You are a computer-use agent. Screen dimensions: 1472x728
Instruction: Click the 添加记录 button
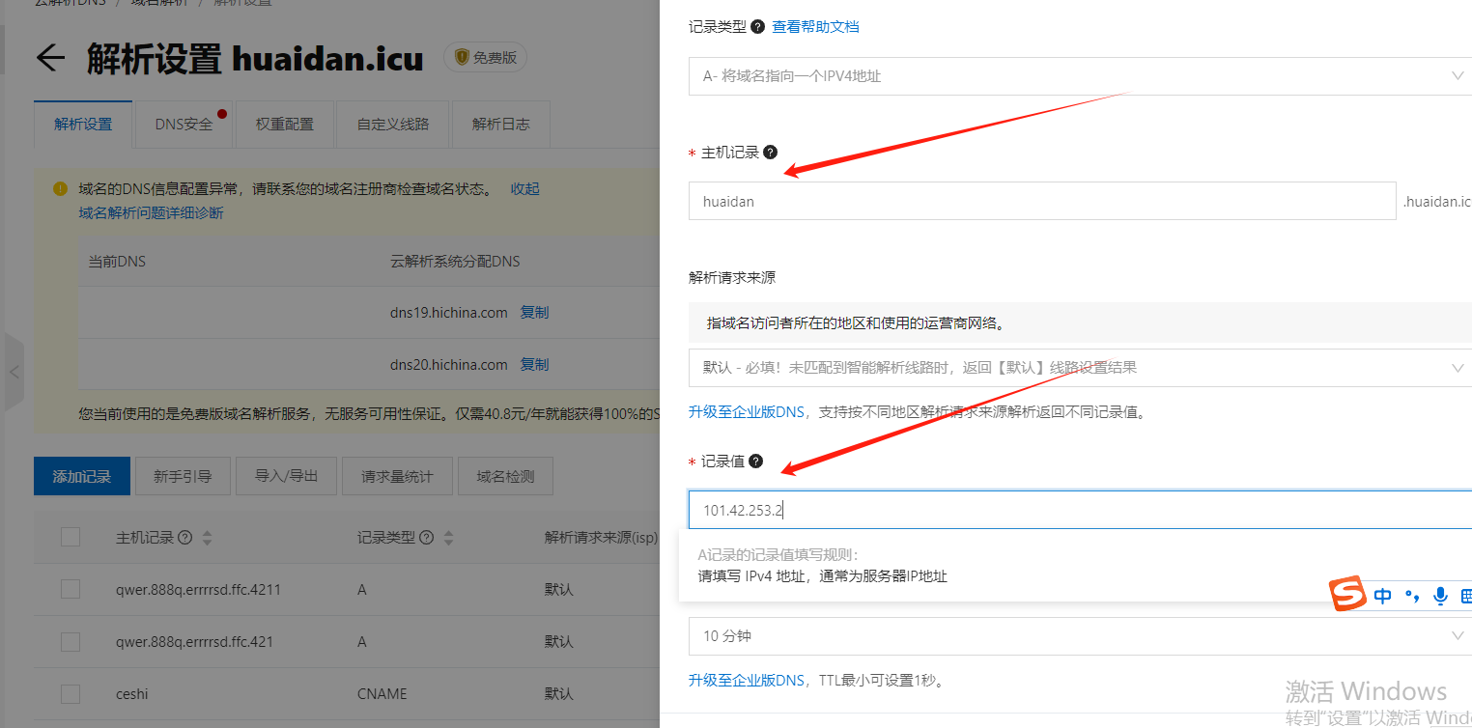(x=82, y=476)
